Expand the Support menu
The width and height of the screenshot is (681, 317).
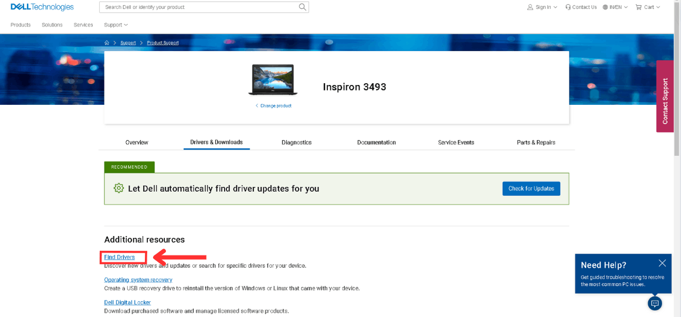116,25
